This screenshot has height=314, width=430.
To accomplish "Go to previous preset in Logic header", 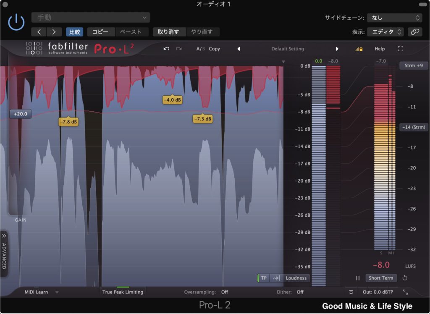I will coord(39,32).
